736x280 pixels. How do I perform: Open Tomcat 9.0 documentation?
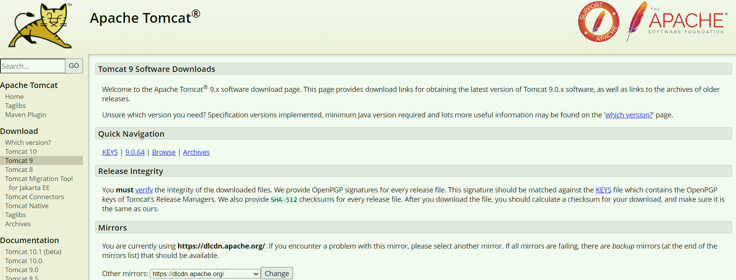point(22,270)
